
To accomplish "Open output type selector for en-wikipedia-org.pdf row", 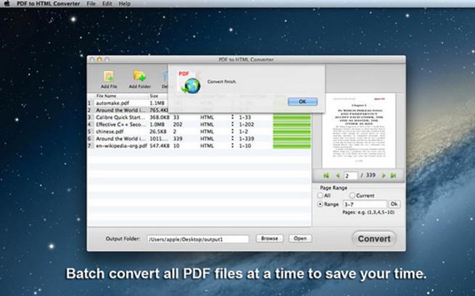I will click(x=232, y=145).
